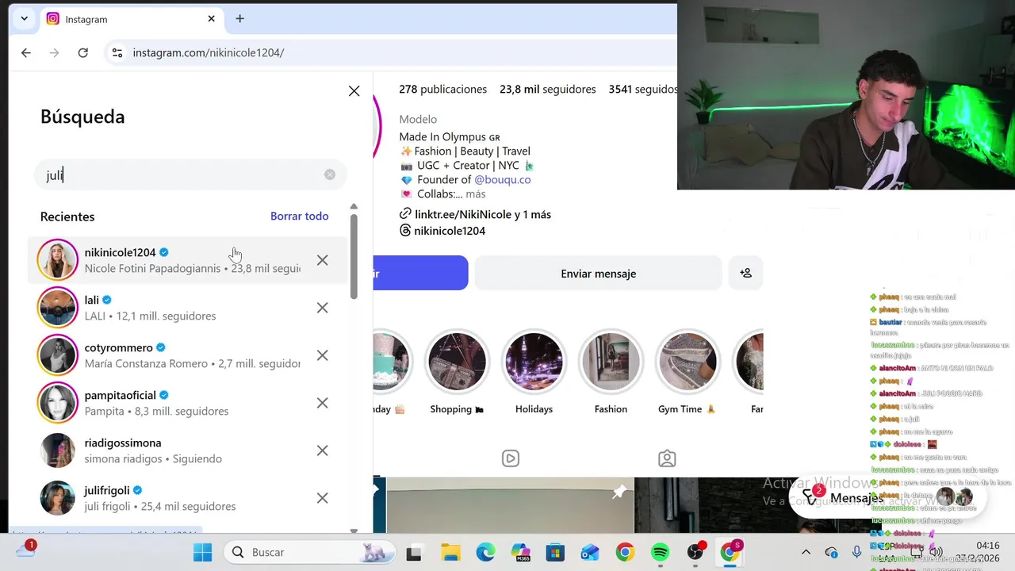Open site information icon in address bar
Viewport: 1015px width, 571px height.
pos(117,52)
